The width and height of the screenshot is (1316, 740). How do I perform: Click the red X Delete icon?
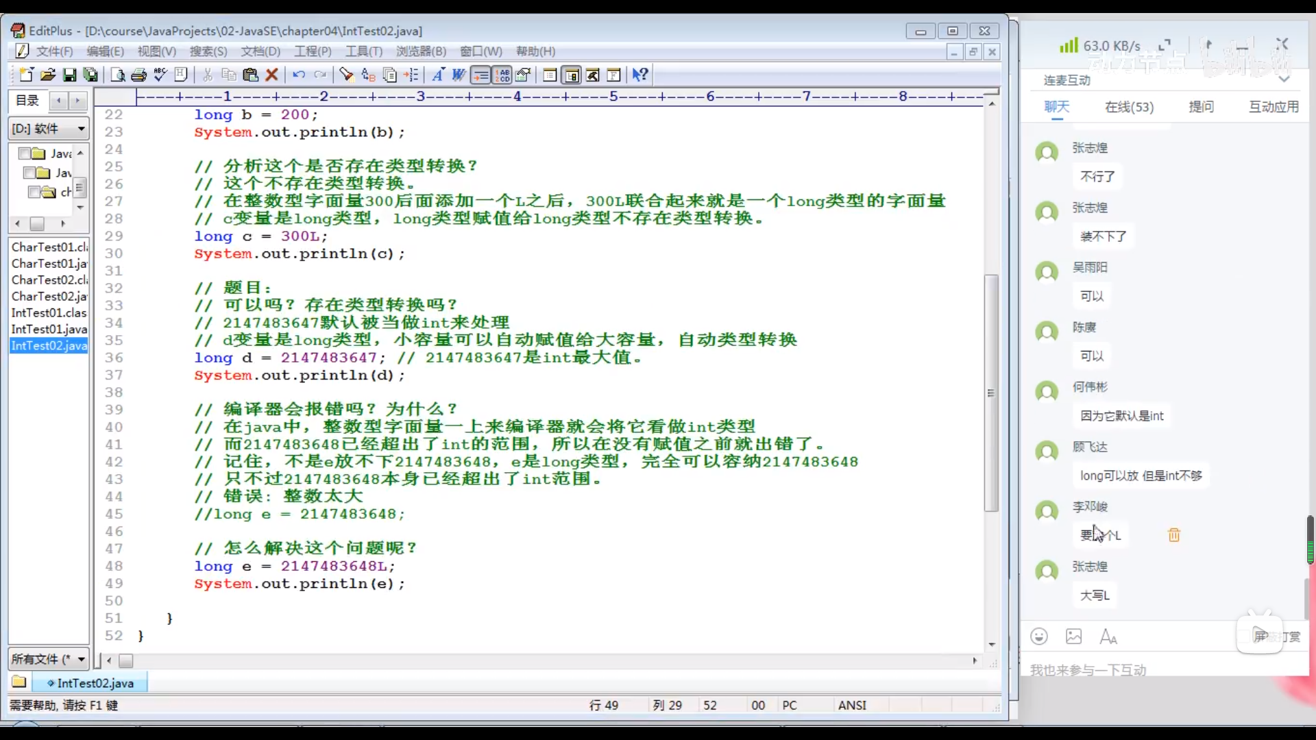(272, 75)
